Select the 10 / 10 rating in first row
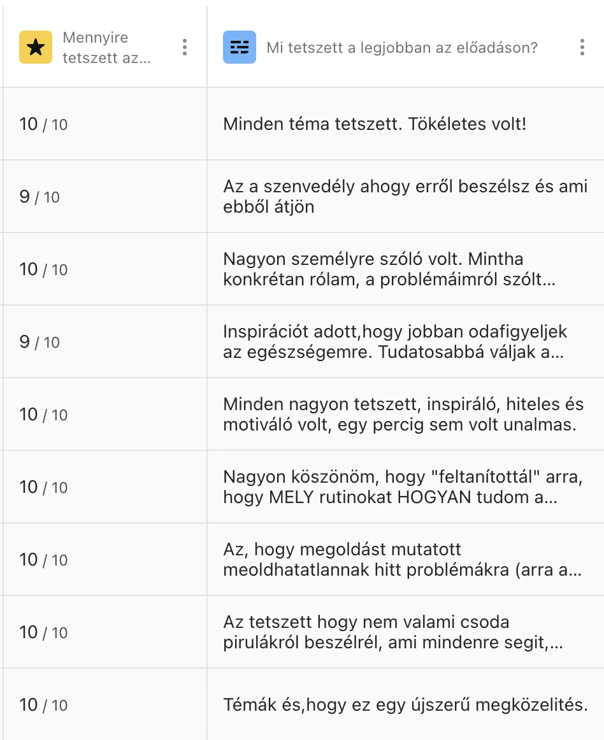The image size is (604, 740). [x=43, y=124]
